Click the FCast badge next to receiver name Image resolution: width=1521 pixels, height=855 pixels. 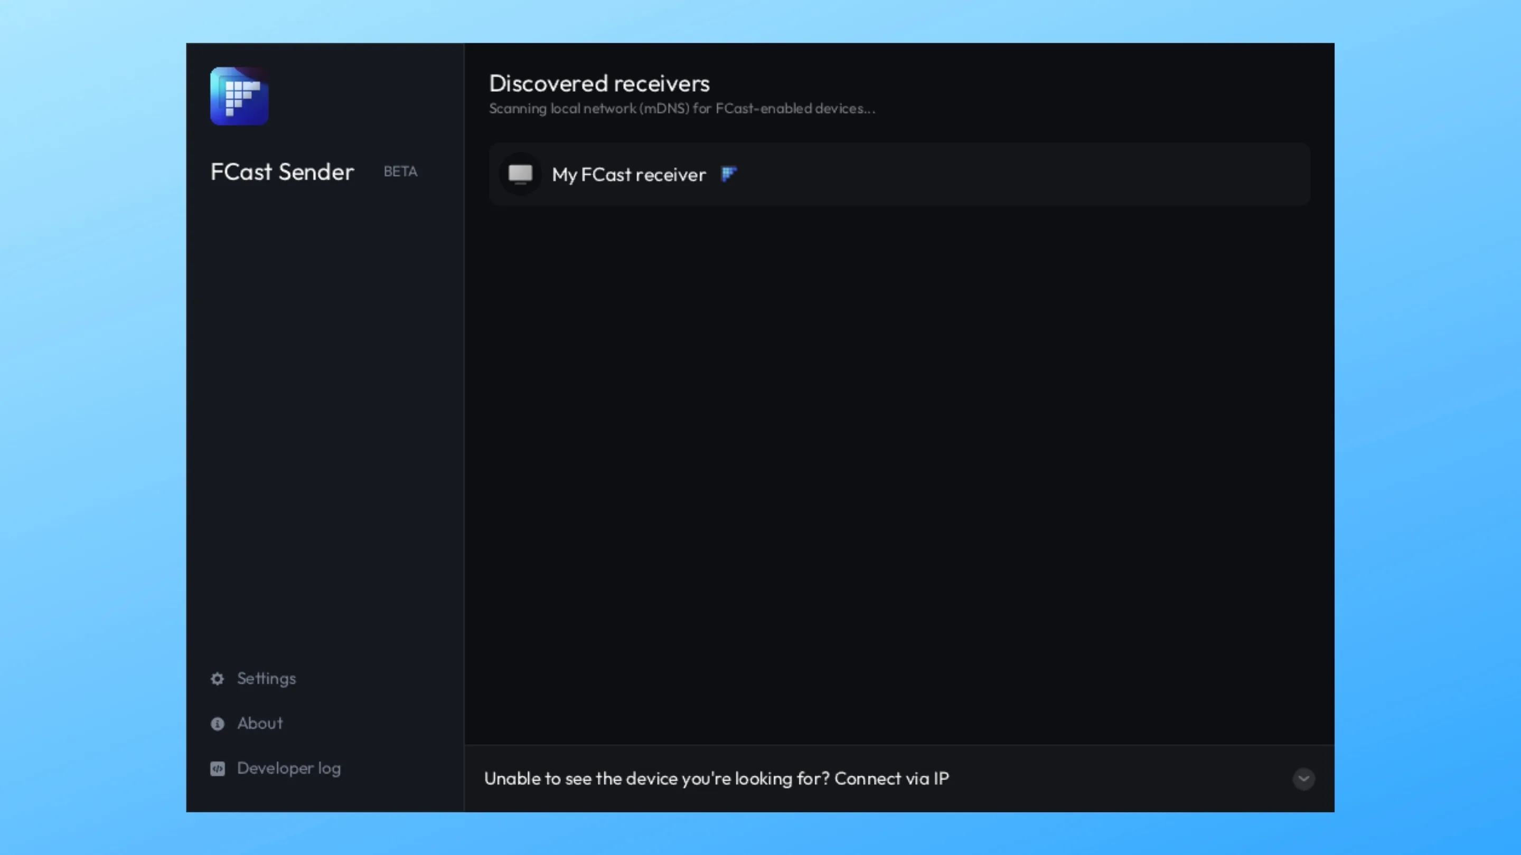[728, 174]
